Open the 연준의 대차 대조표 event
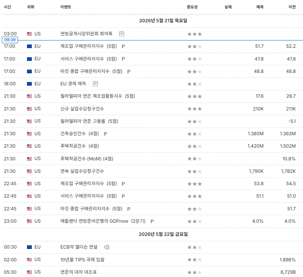This screenshot has width=303, height=277. [78, 272]
